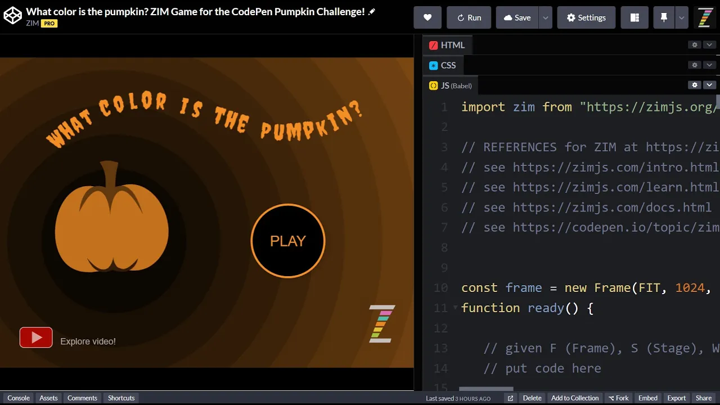This screenshot has width=720, height=405.
Task: Open the ZIM author profile link
Action: pyautogui.click(x=32, y=24)
